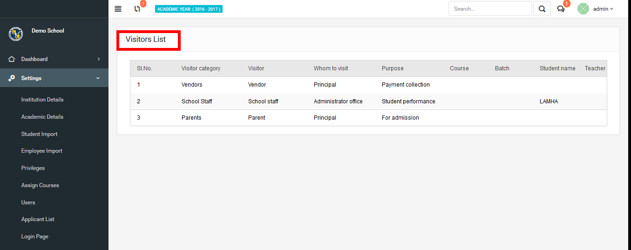
Task: Open Assign Courses in sidebar
Action: [x=40, y=185]
